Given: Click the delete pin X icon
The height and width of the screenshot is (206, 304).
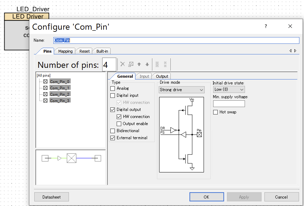Looking at the screenshot, I should pyautogui.click(x=123, y=64).
